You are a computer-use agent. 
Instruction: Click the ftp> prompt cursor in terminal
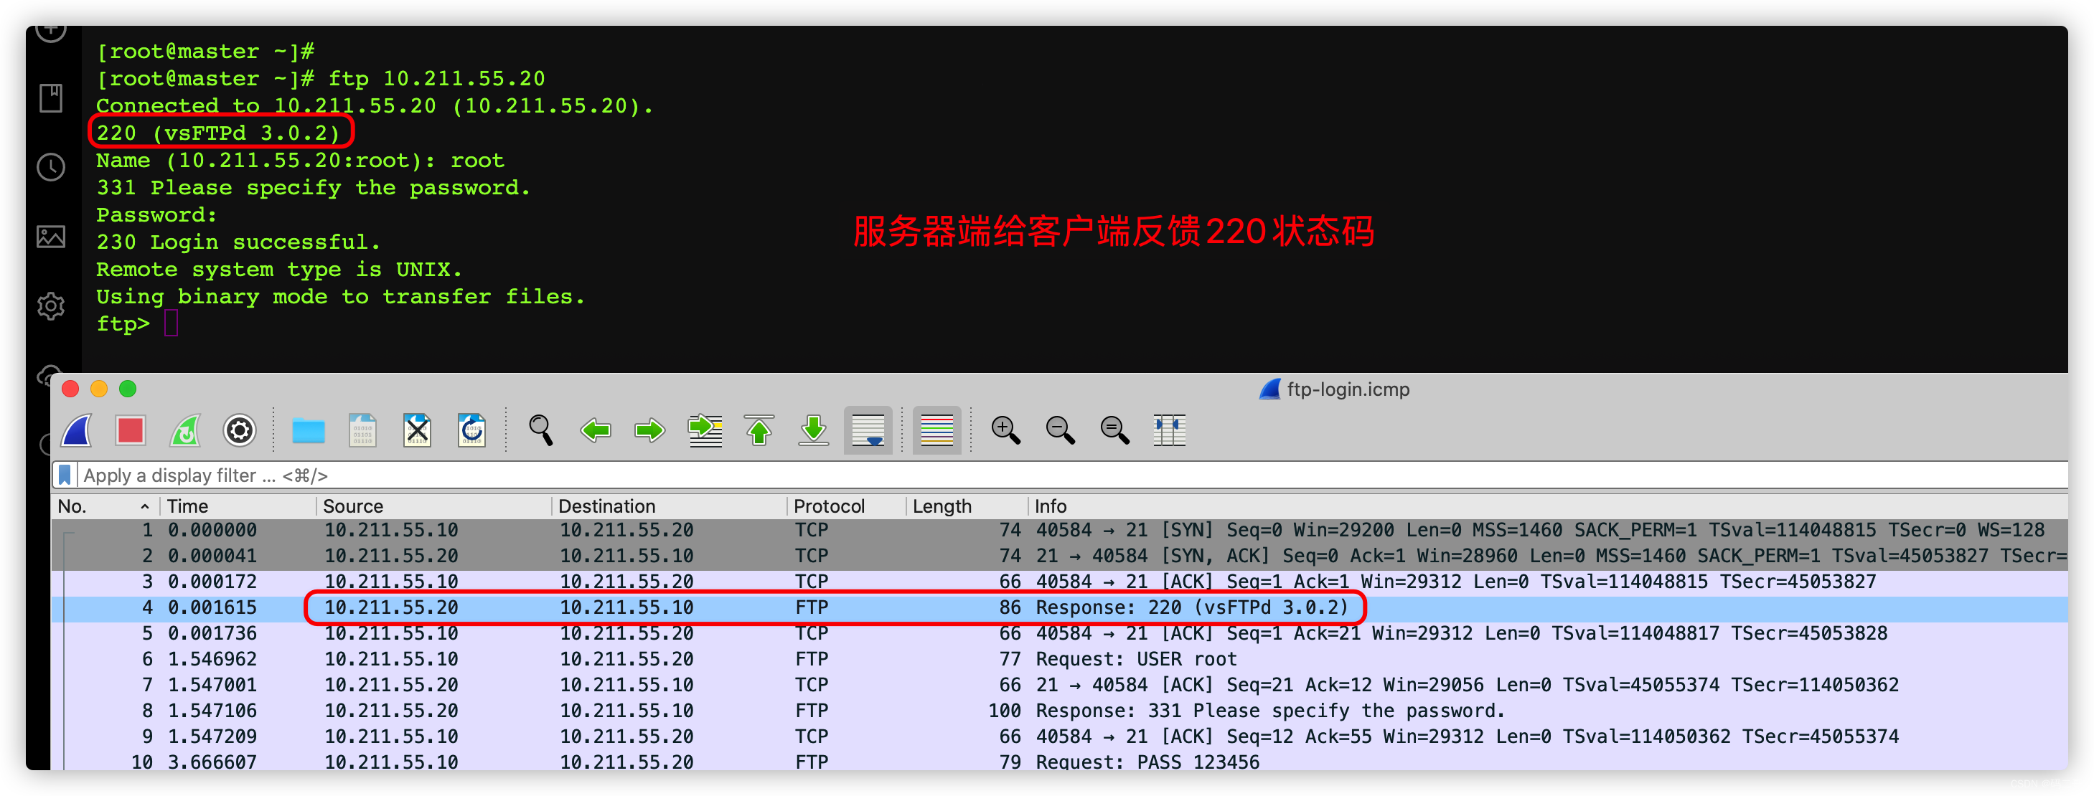172,323
